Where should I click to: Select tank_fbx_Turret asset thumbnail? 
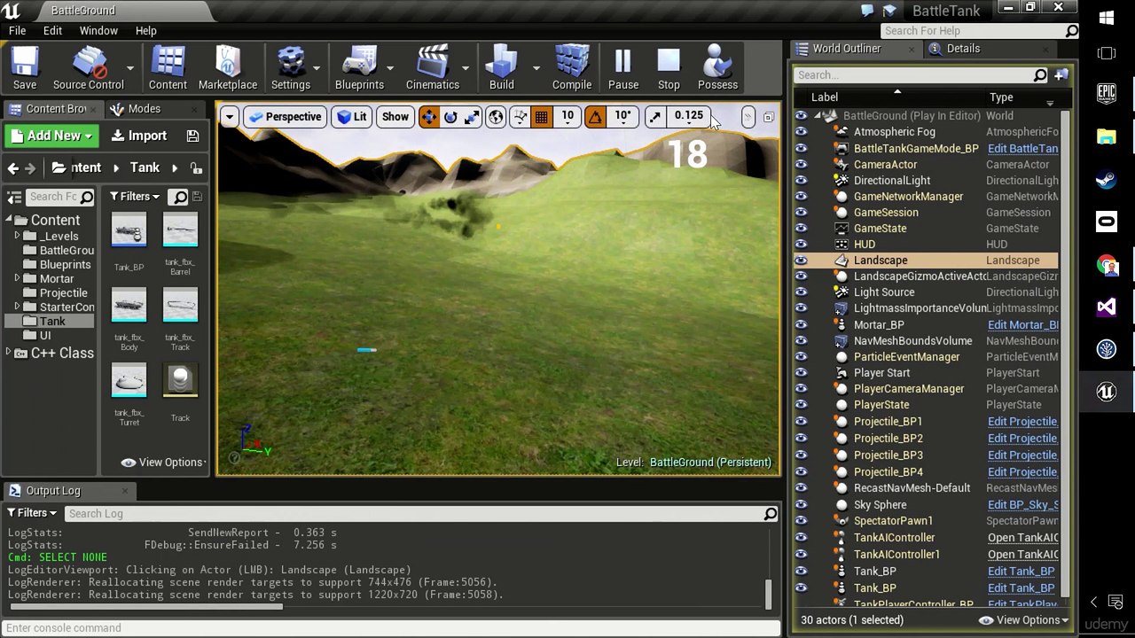(x=129, y=382)
